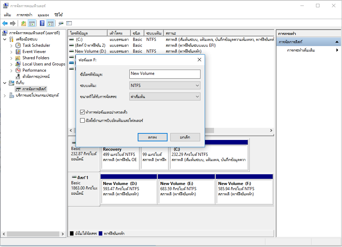Collapse the ที่เก็บ (Storage) tree node

5,83
